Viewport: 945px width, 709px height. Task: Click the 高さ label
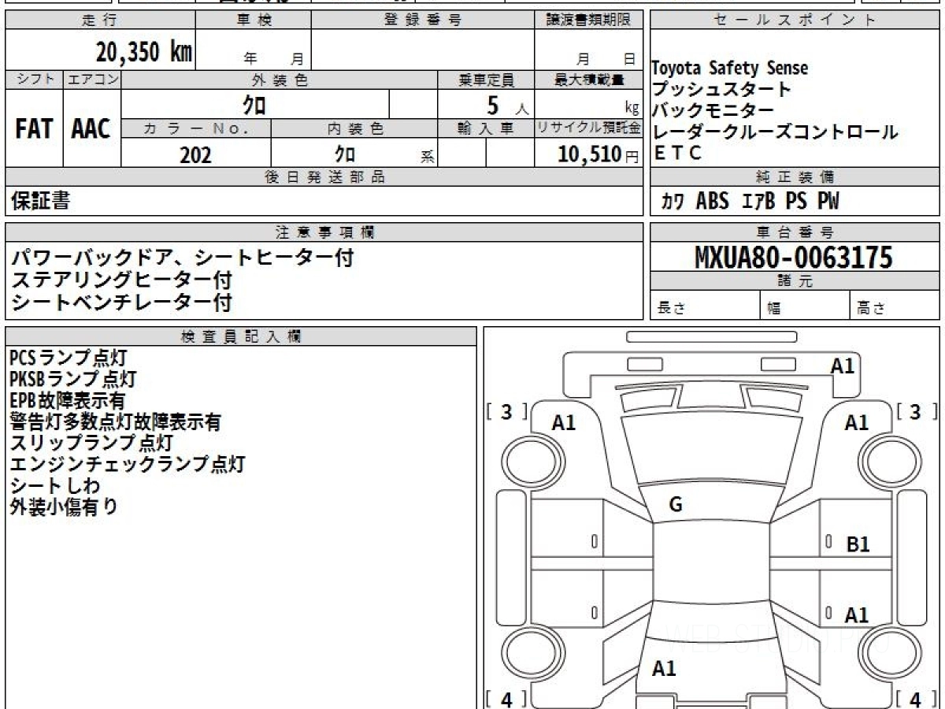point(872,309)
